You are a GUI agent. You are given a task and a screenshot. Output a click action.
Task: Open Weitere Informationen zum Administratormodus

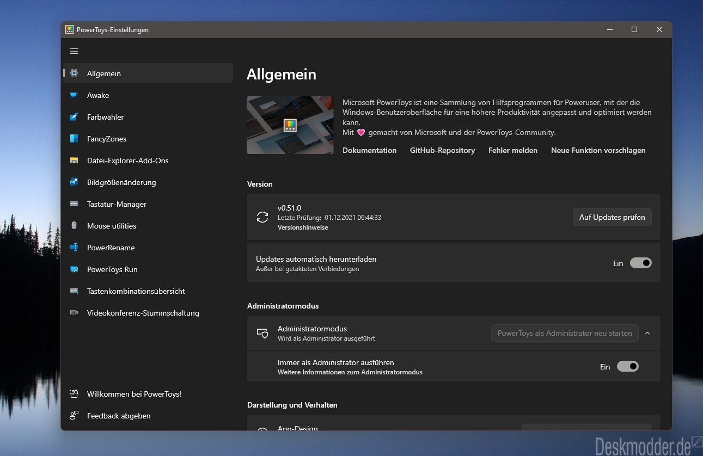[x=350, y=372]
